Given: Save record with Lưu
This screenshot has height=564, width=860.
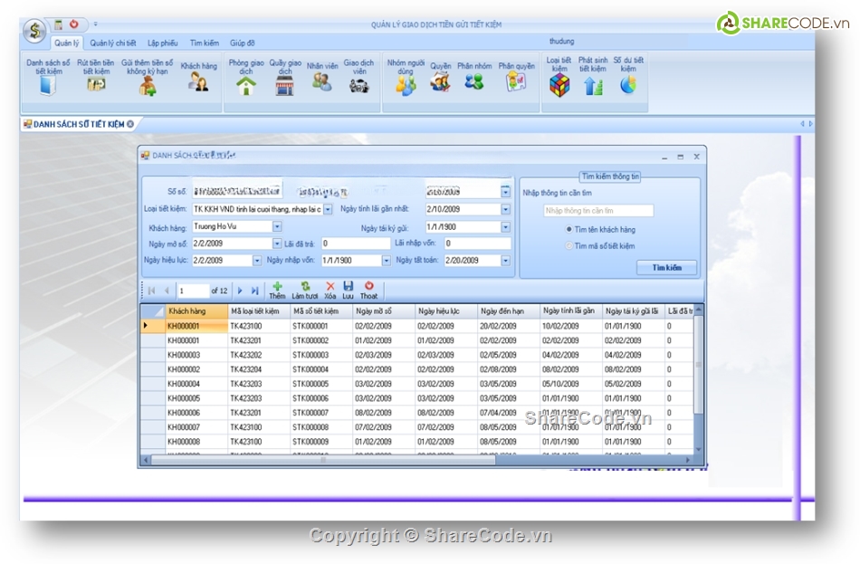Looking at the screenshot, I should tap(349, 291).
